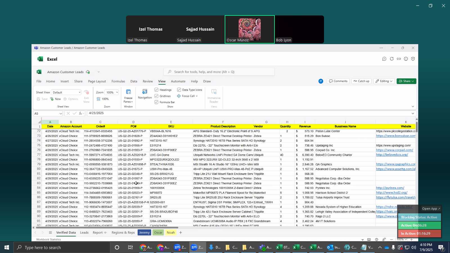Open the Share dropdown button
This screenshot has width=450, height=253.
point(406,81)
